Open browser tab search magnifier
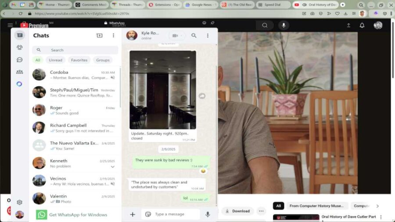The image size is (395, 222). tap(361, 5)
